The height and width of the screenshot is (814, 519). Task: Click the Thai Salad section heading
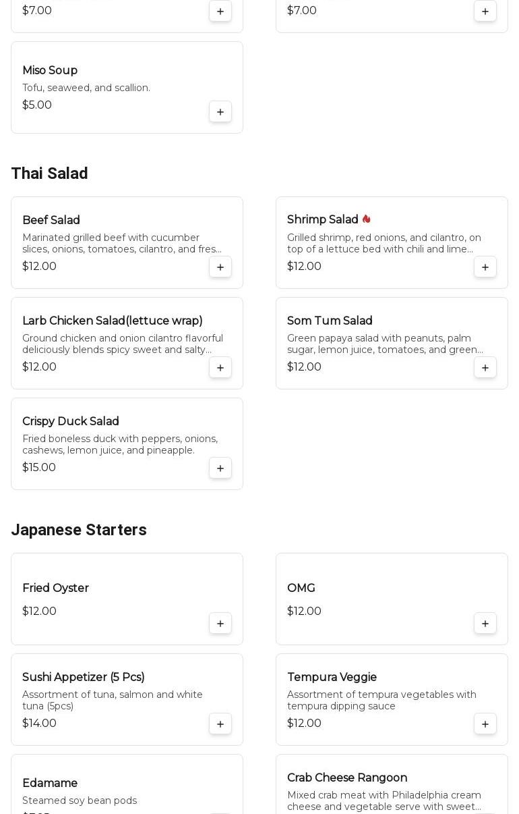49,173
